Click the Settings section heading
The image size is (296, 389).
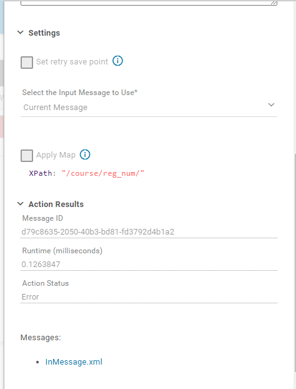44,33
